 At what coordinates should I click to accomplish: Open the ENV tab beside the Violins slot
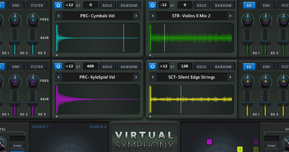coord(266,5)
